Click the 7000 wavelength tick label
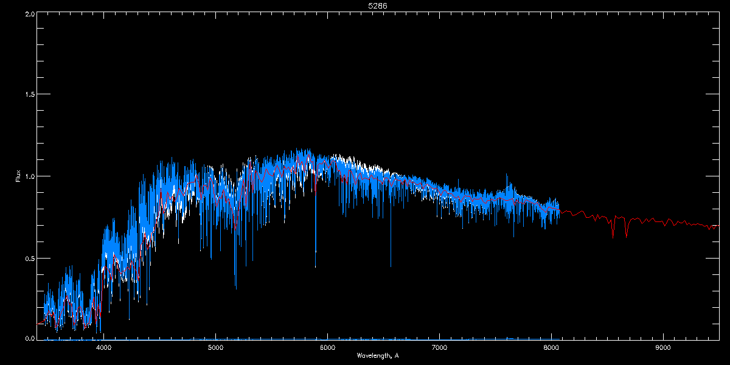This screenshot has height=365, width=730. [439, 348]
